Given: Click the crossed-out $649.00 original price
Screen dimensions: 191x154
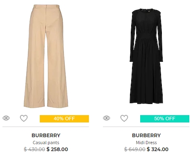Looking at the screenshot, I should point(135,149).
